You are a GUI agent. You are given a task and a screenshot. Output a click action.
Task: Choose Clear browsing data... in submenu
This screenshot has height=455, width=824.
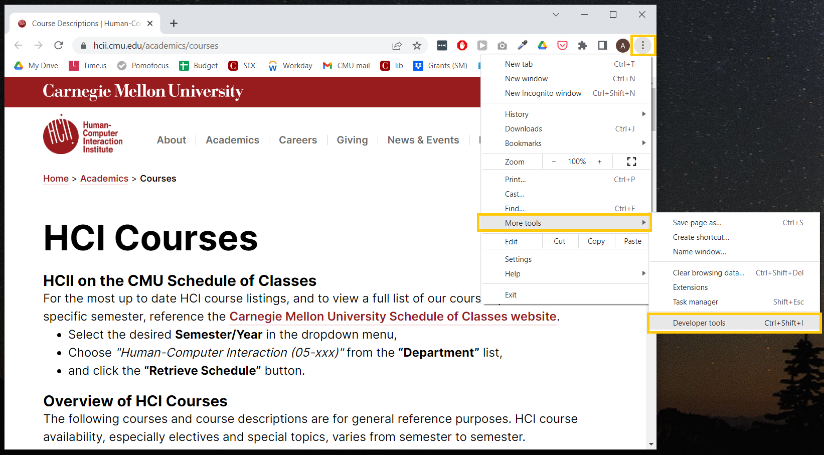[735, 273]
